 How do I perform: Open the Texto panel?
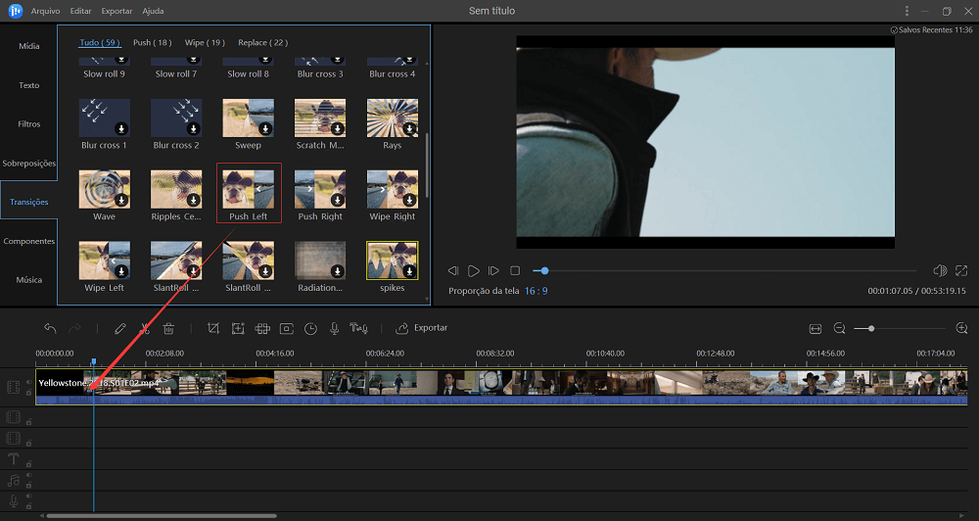[x=28, y=85]
